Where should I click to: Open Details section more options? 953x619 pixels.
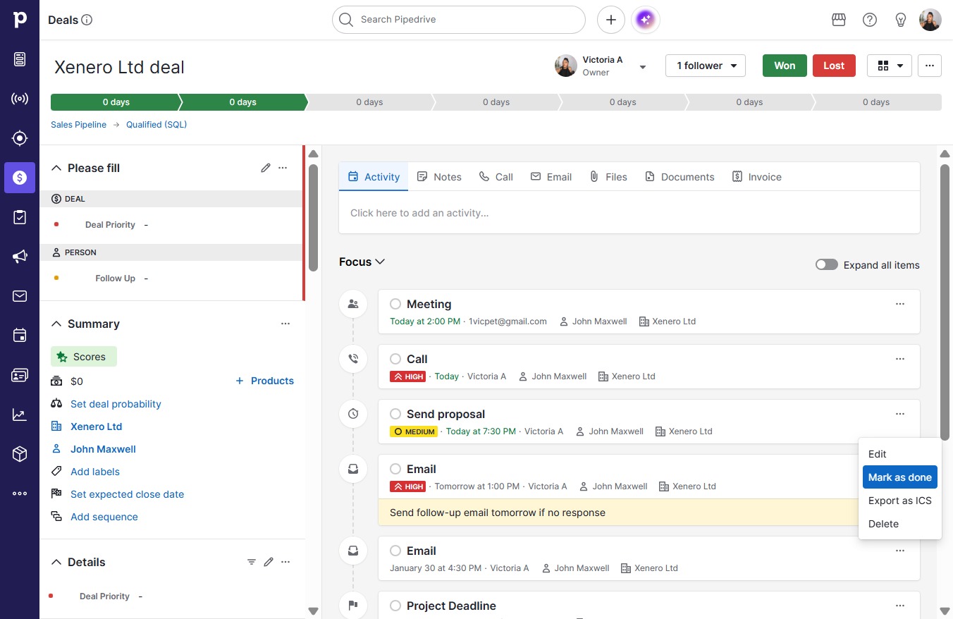click(x=285, y=562)
